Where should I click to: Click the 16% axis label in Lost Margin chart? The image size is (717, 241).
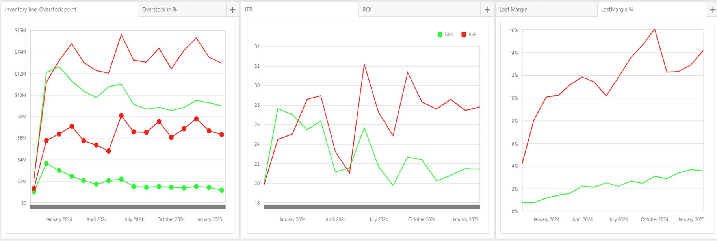coord(514,30)
